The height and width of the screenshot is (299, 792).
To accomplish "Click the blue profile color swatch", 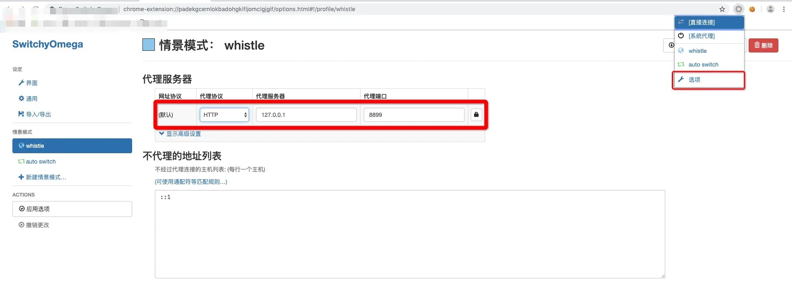I will pos(149,45).
